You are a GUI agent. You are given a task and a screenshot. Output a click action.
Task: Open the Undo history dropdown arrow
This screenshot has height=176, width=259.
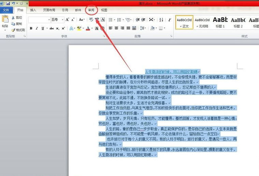pyautogui.click(x=17, y=3)
